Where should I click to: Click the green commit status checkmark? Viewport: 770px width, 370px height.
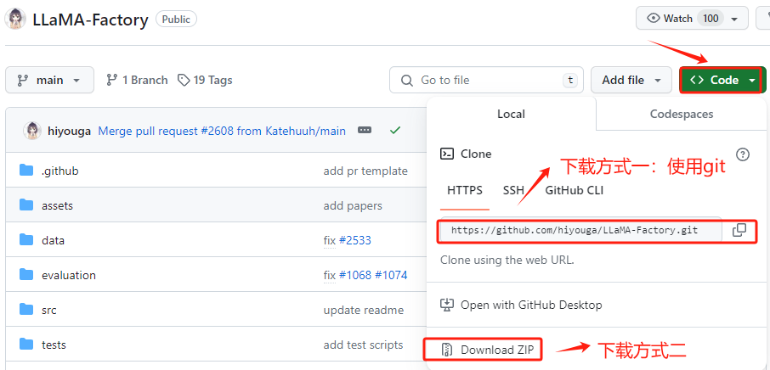click(394, 131)
